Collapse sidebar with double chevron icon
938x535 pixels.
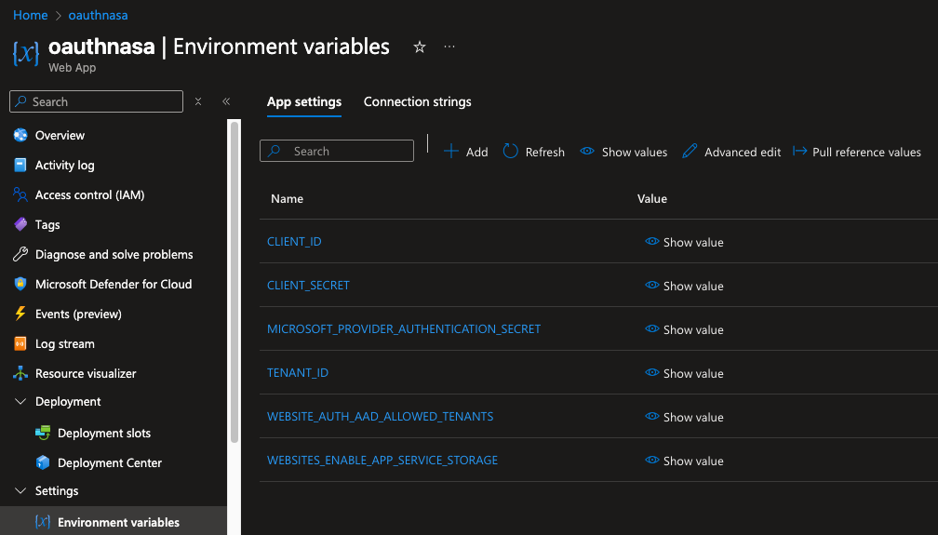pos(225,101)
